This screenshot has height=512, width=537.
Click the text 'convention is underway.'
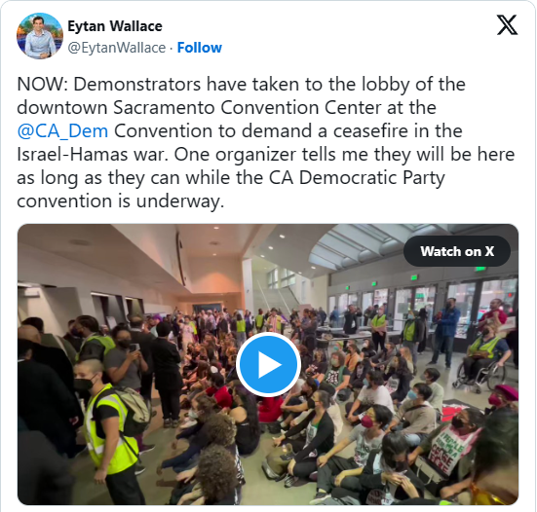(121, 201)
